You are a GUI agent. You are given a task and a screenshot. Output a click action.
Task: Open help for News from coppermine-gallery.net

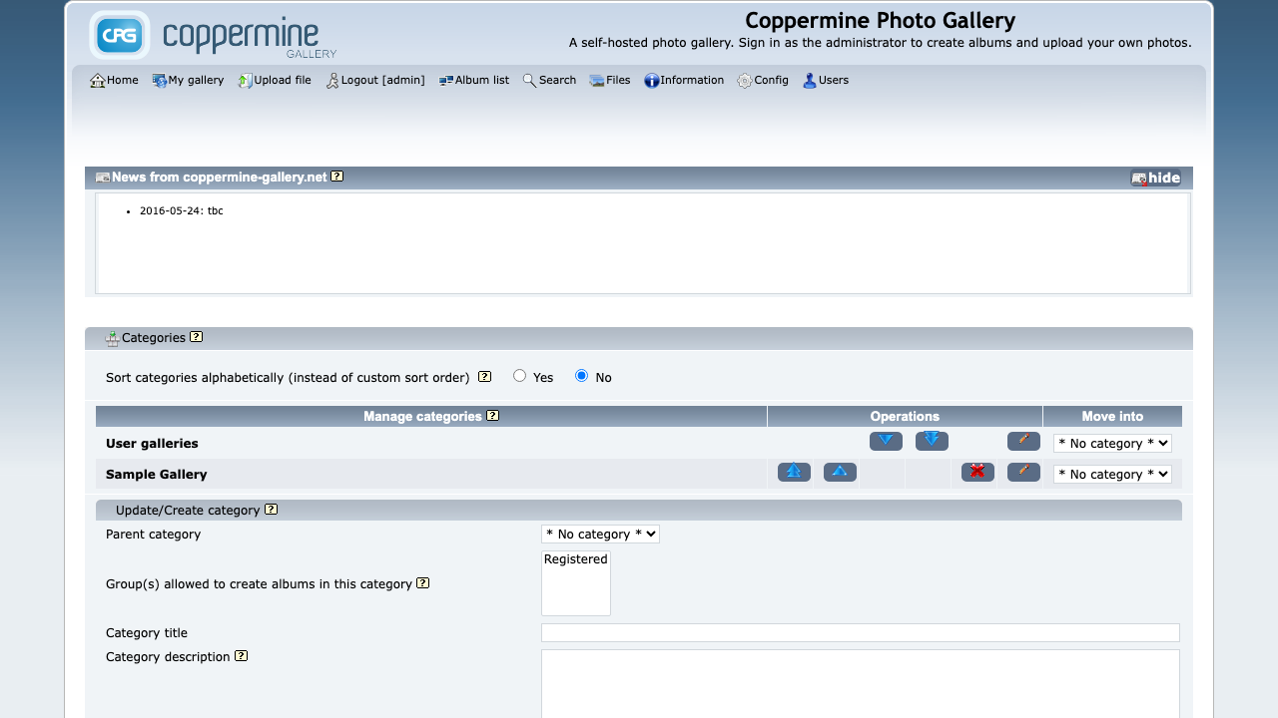(x=337, y=177)
